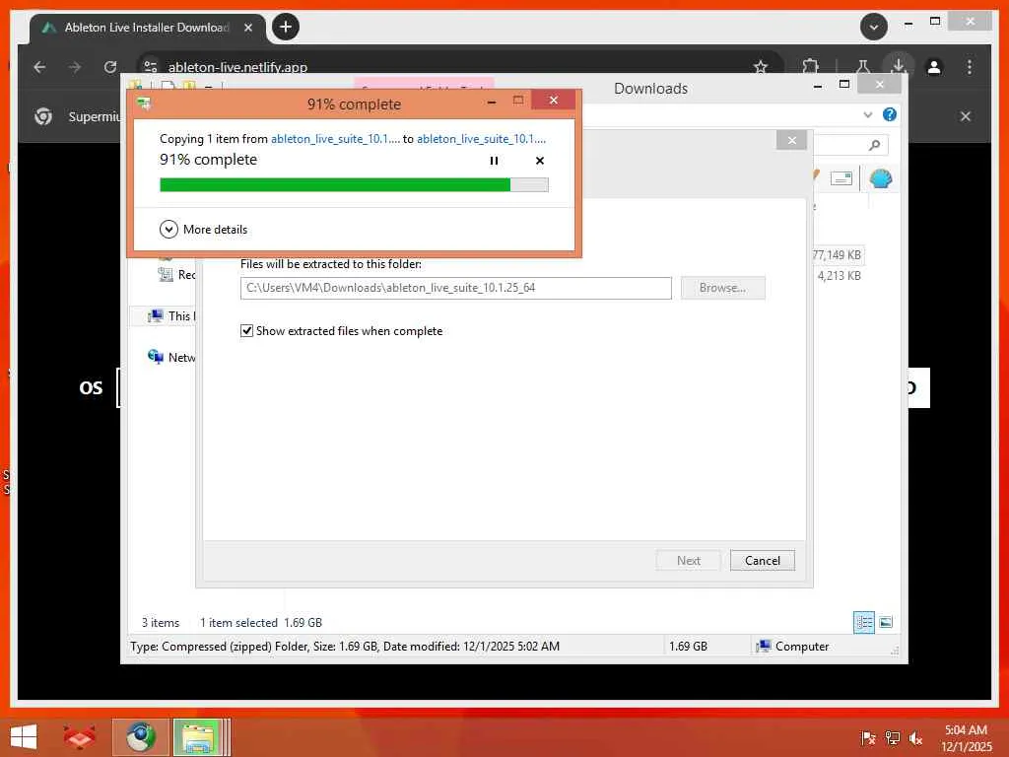Open network tray icon
Viewport: 1009px width, 757px height.
click(x=893, y=738)
